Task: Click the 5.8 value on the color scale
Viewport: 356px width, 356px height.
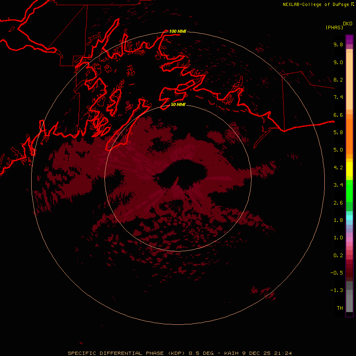Action: click(x=338, y=133)
